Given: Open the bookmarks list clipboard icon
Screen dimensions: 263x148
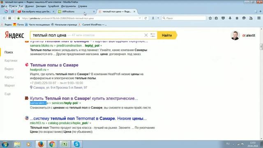Looking at the screenshot, I should click(216, 18).
